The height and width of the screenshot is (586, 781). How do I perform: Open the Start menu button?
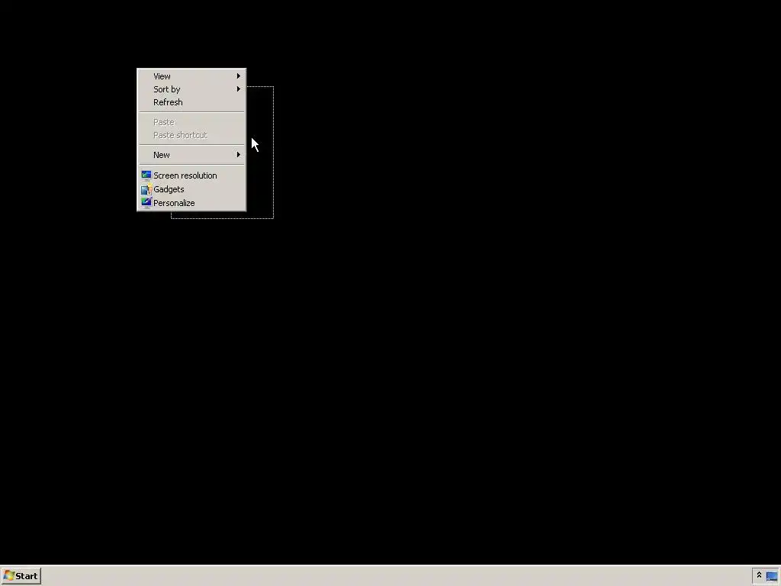pyautogui.click(x=21, y=576)
